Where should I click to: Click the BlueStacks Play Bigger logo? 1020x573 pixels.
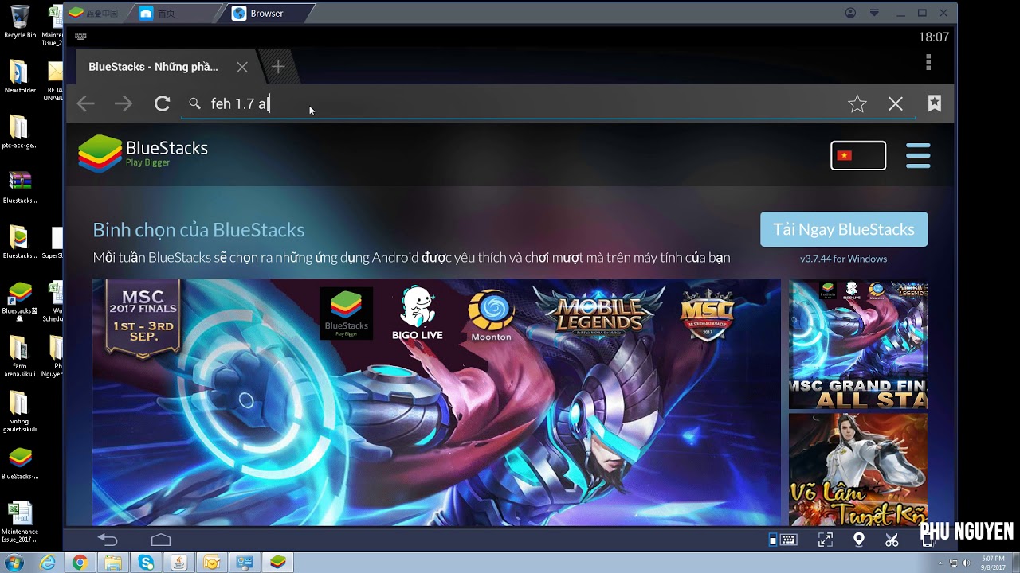pyautogui.click(x=143, y=154)
